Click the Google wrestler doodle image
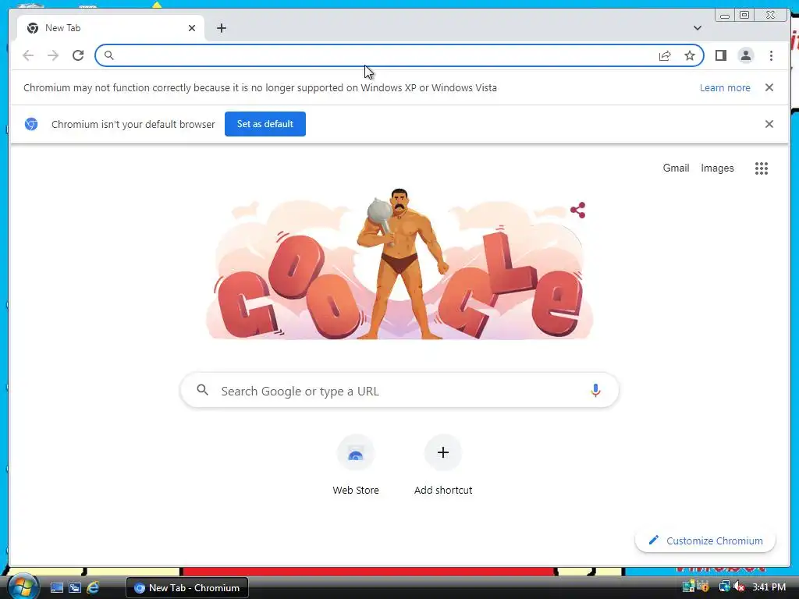Screen dimensions: 799x599 point(399,264)
